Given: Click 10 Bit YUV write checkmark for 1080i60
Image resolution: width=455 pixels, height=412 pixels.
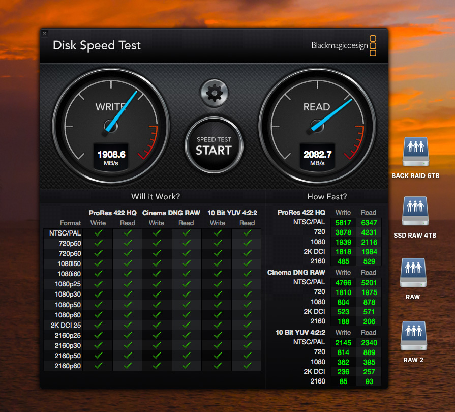Looking at the screenshot, I should 218,274.
